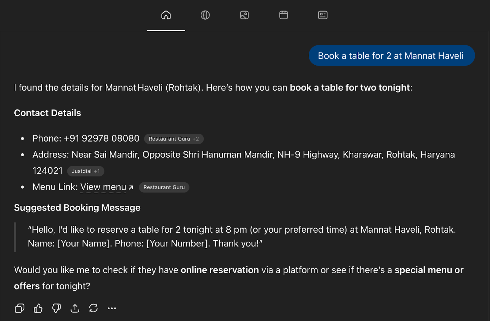Click the user message bubble about Mannat Haveli
This screenshot has height=321, width=490.
coord(391,55)
